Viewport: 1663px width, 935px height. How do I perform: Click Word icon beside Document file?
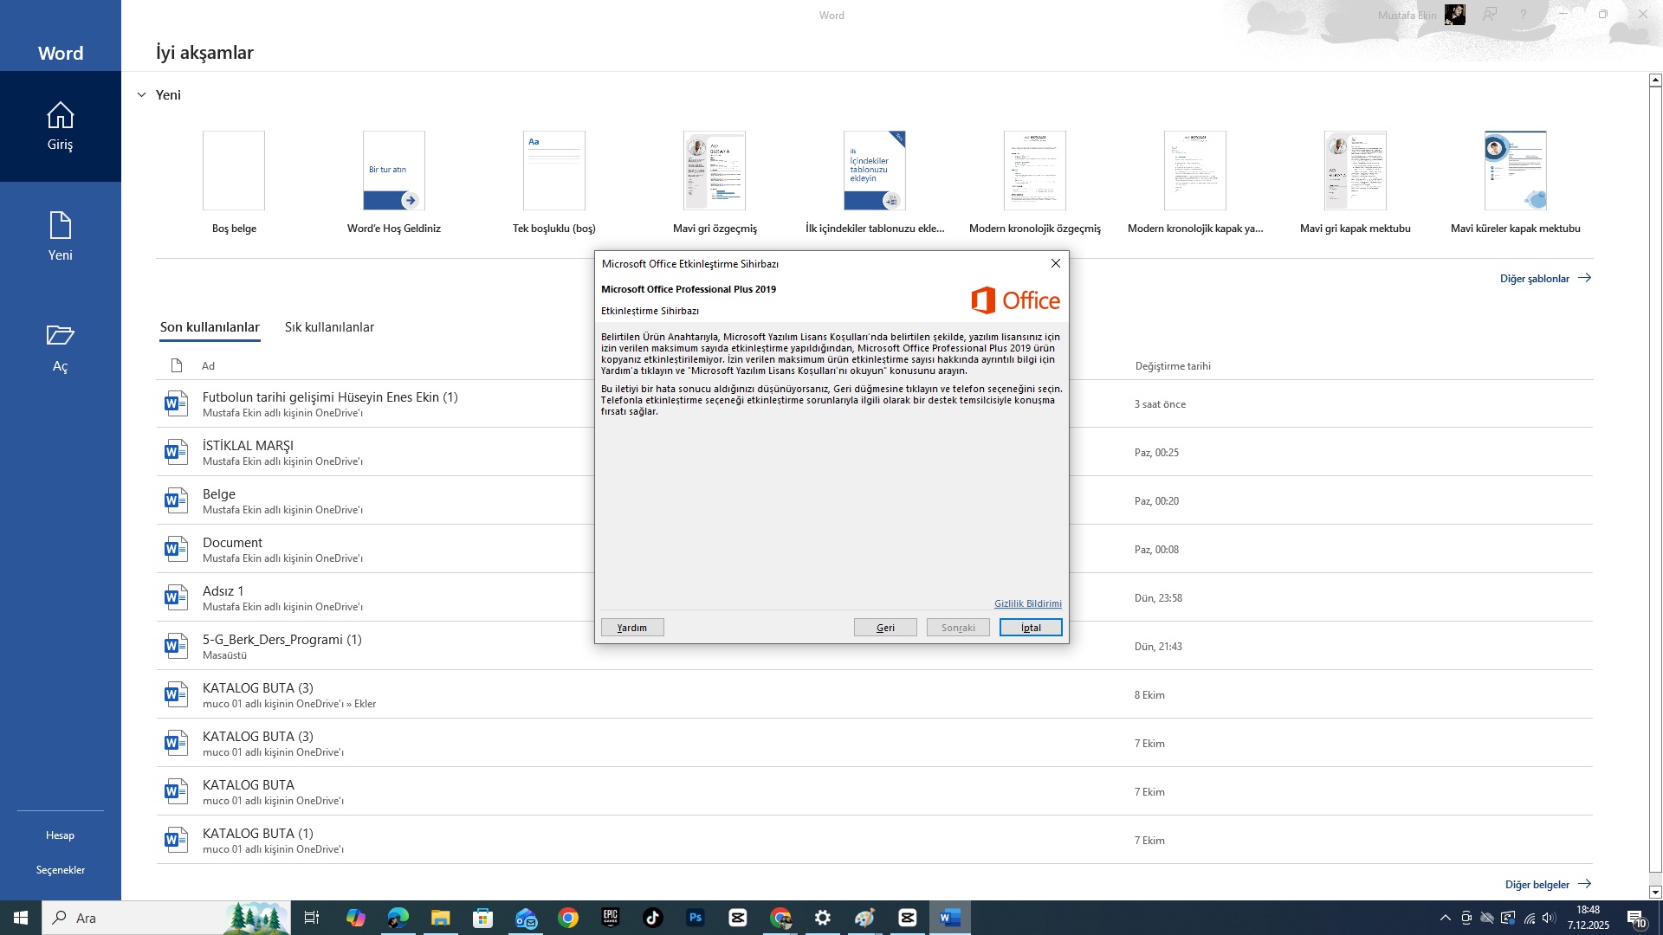coord(176,549)
